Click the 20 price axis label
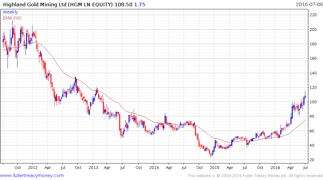This screenshot has height=180, width=323. pos(312,160)
